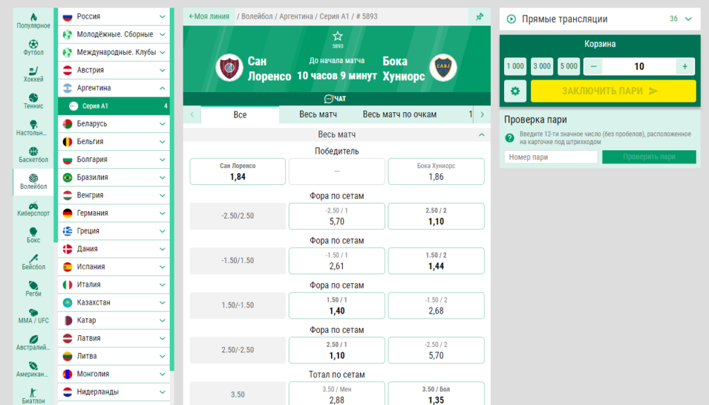The width and height of the screenshot is (709, 405).
Task: Expand the Германия leagues
Action: 114,213
